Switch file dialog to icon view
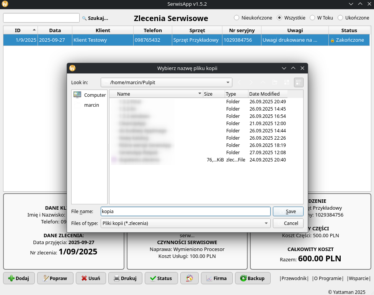Image resolution: width=374 pixels, height=295 pixels. coord(287,82)
